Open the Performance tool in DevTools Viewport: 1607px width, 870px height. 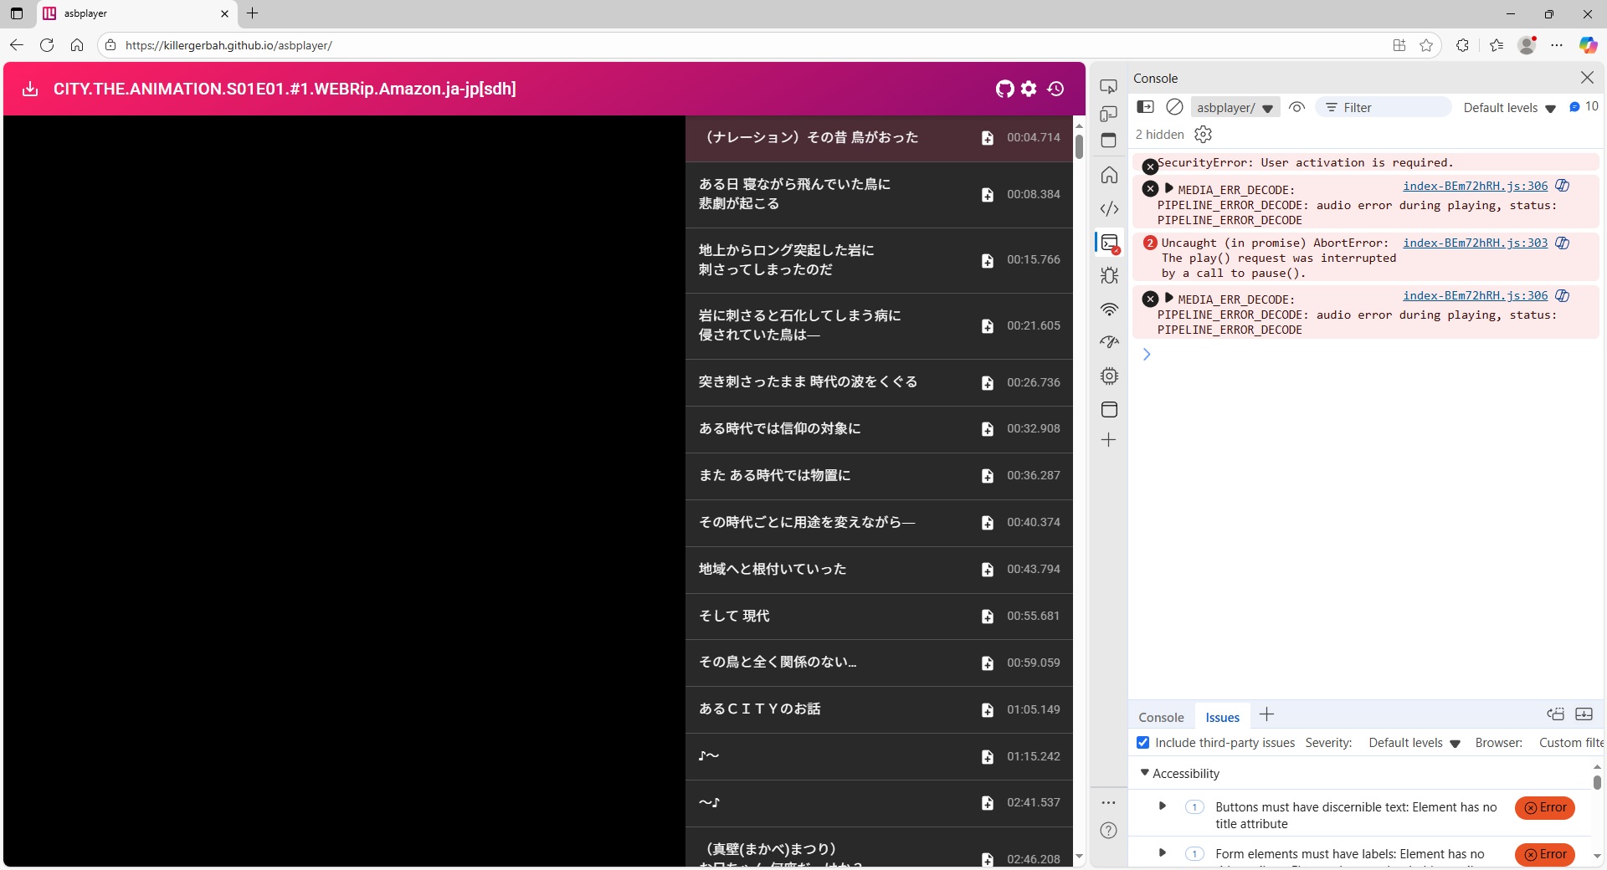pyautogui.click(x=1109, y=342)
